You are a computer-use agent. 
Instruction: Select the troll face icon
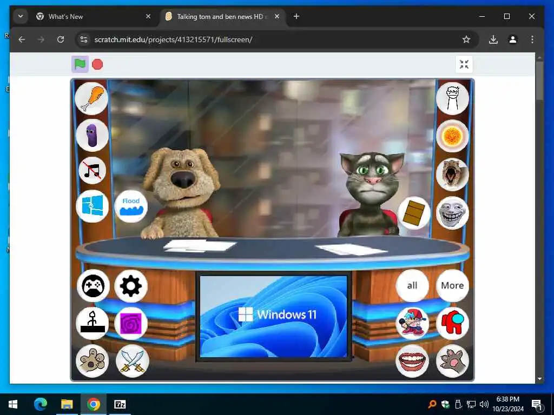[453, 213]
